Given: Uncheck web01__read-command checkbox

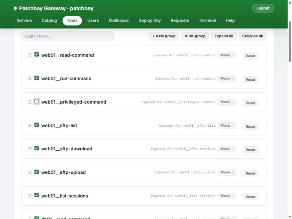Looking at the screenshot, I should [x=36, y=54].
